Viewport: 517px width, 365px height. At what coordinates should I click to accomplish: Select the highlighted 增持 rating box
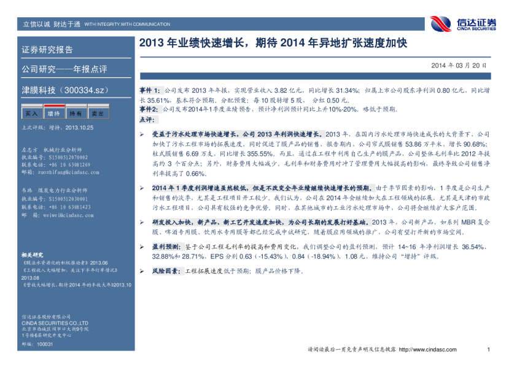pyautogui.click(x=53, y=113)
